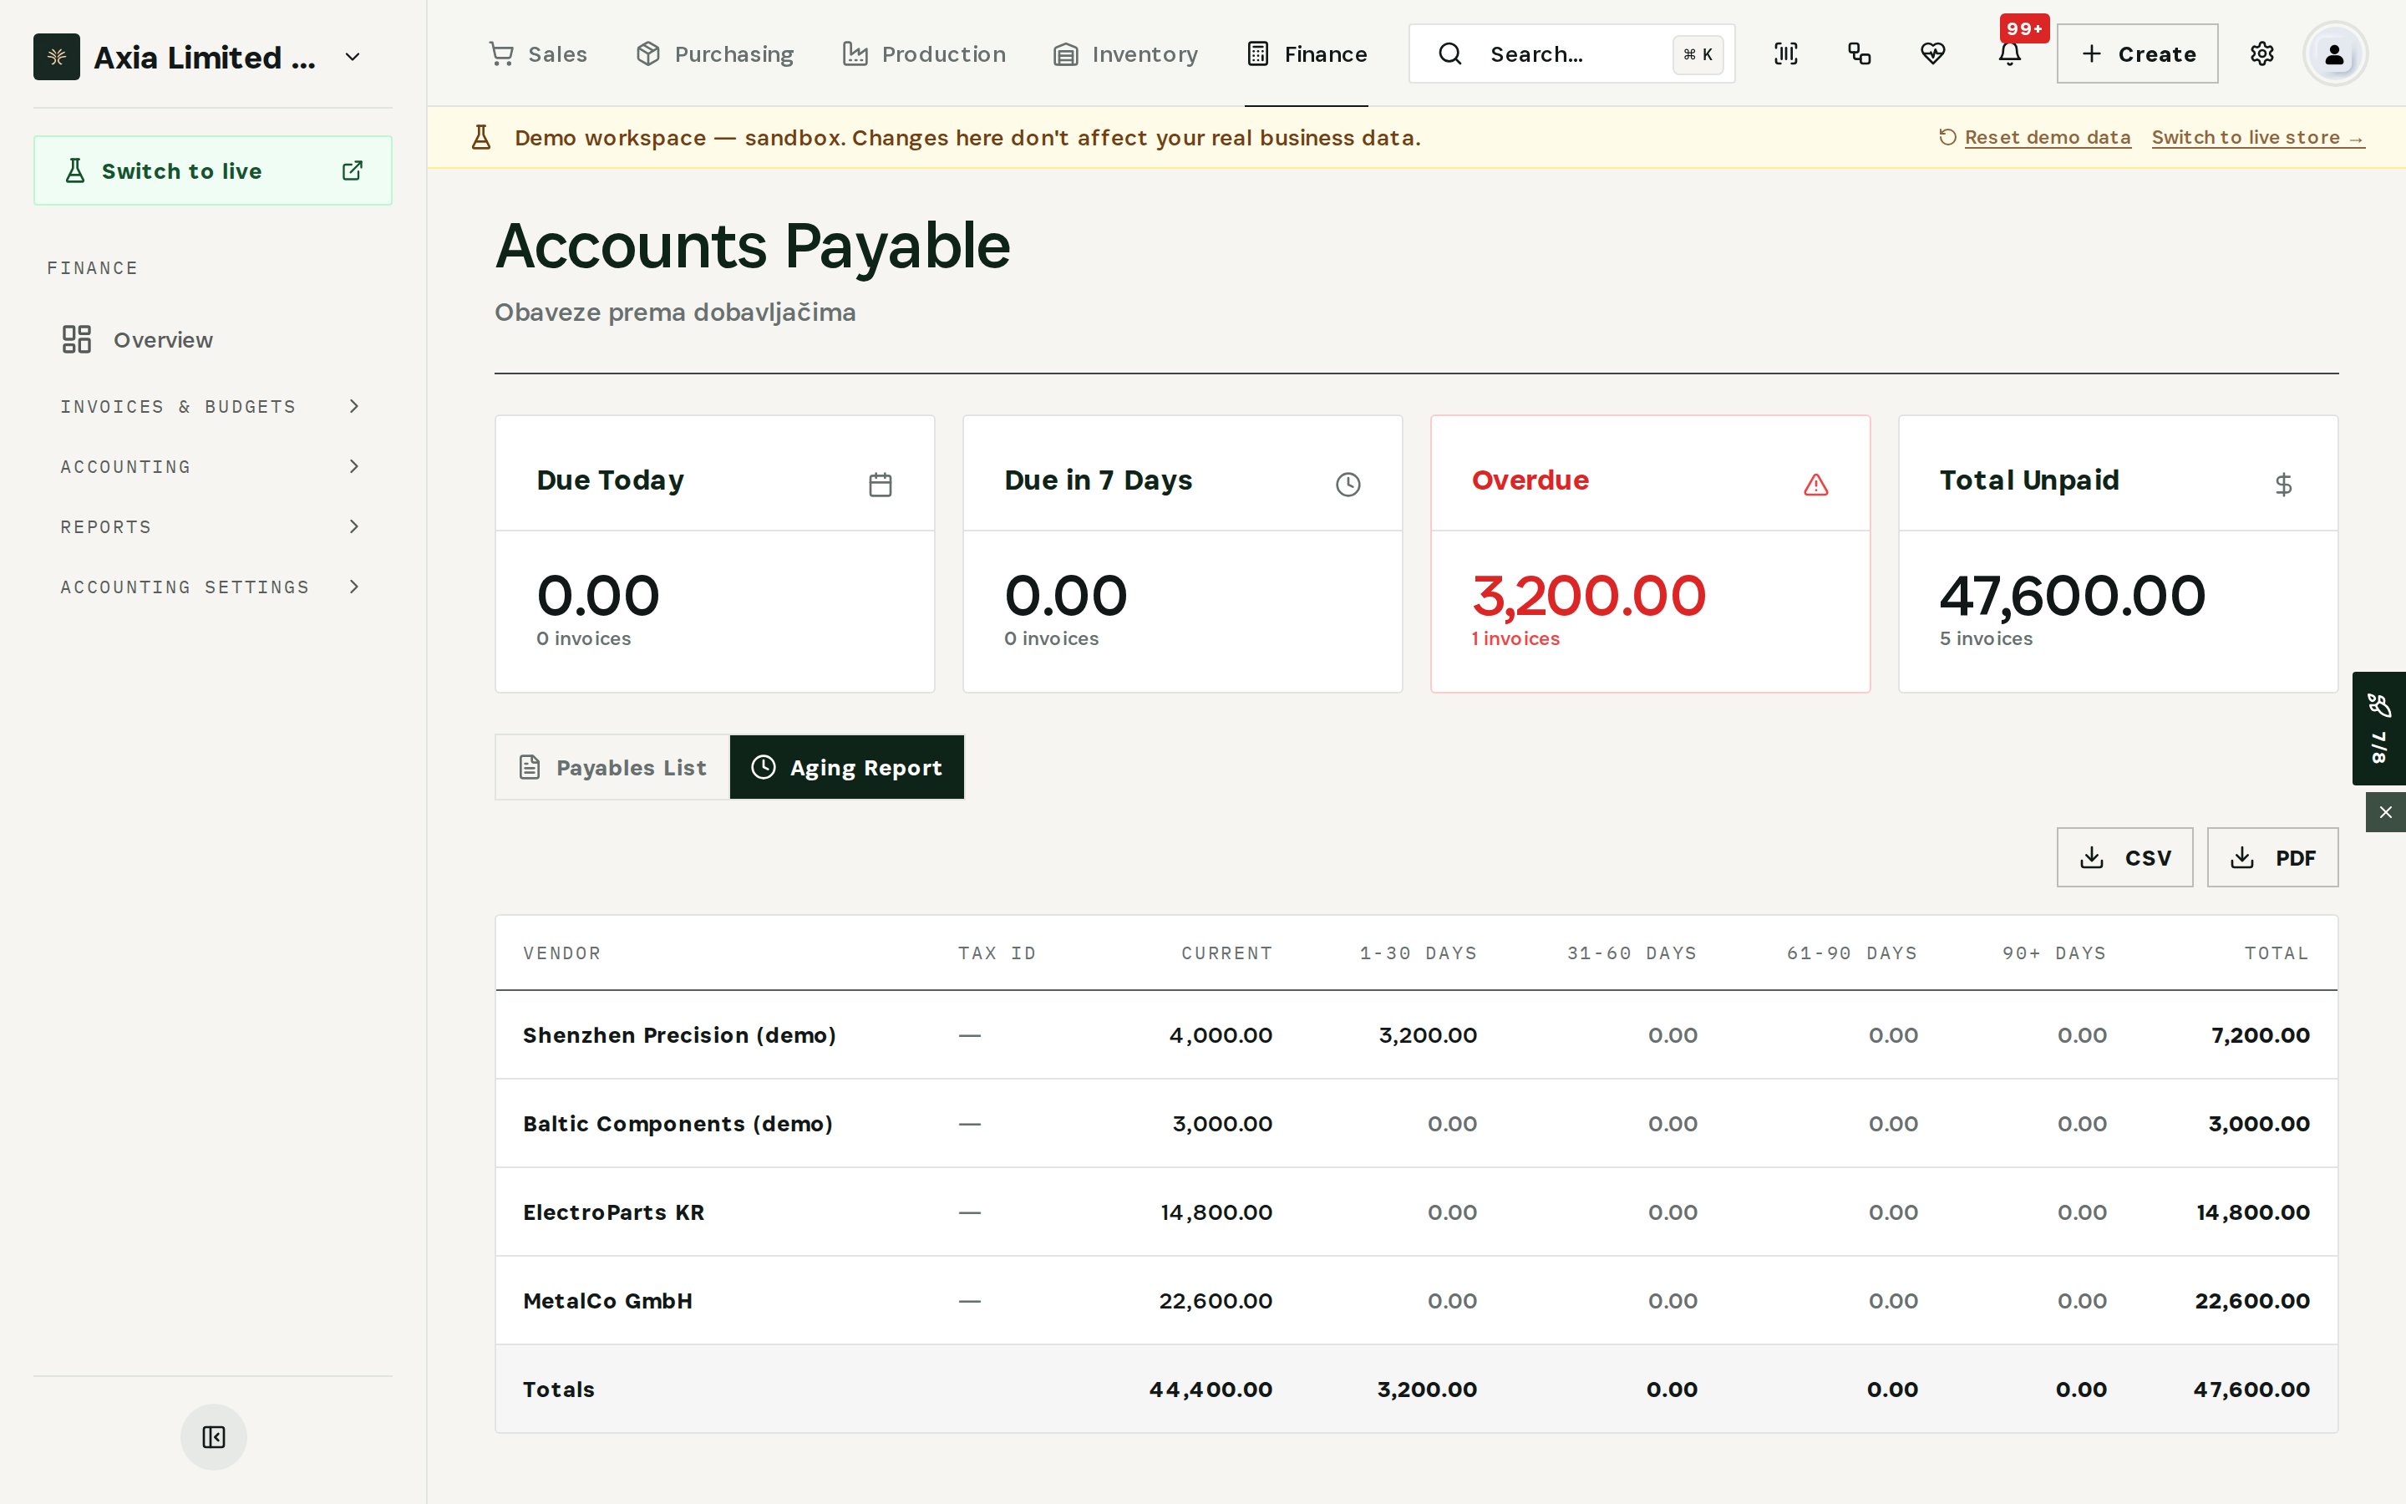Screen dimensions: 2406x1504
Task: Click the Overdue card title
Action: [x=1530, y=480]
